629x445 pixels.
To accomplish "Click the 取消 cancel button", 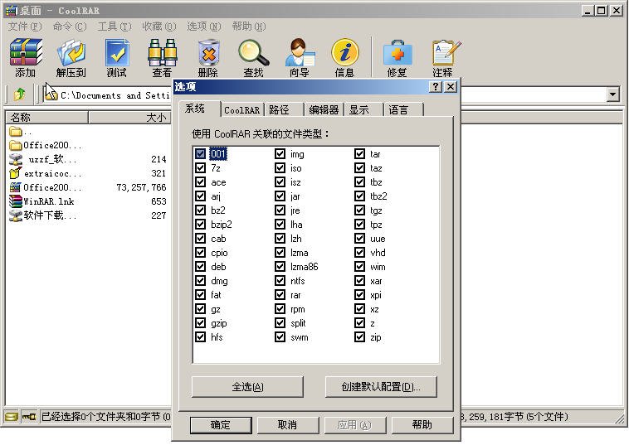I will pos(288,424).
